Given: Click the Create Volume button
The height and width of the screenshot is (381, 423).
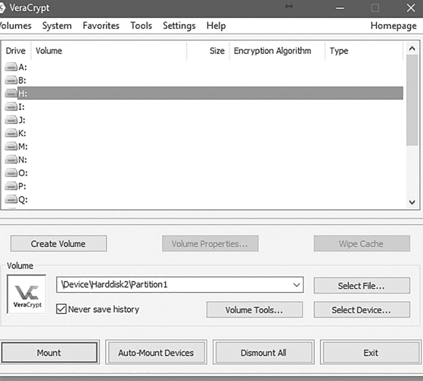Looking at the screenshot, I should pyautogui.click(x=58, y=243).
